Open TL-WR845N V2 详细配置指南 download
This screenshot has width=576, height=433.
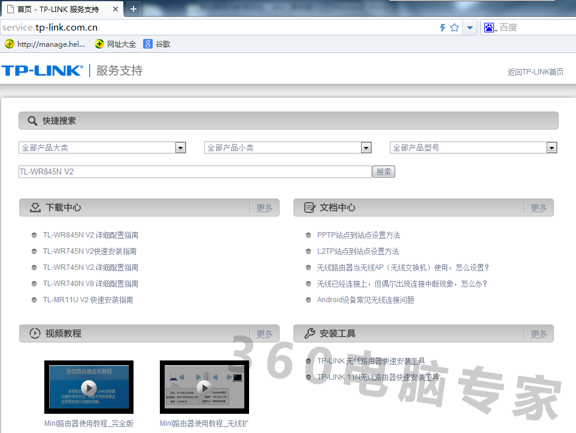91,235
